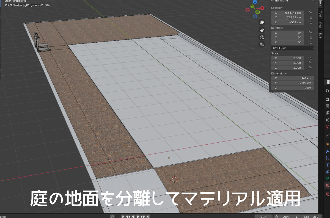The height and width of the screenshot is (218, 330).
Task: Open the Collection properties tab icon
Action: pyautogui.click(x=327, y=136)
